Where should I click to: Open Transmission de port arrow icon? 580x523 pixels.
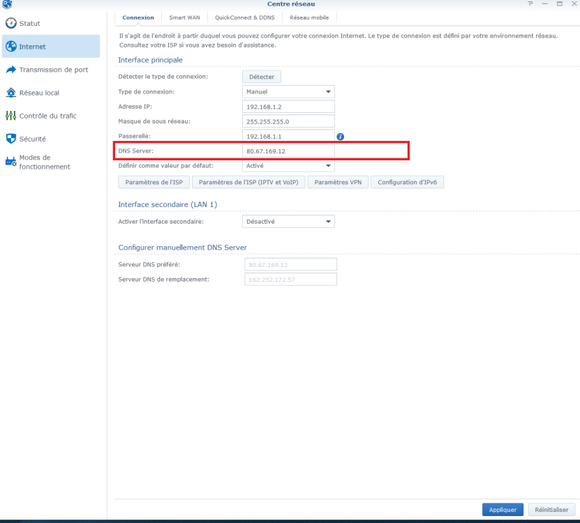tap(10, 70)
